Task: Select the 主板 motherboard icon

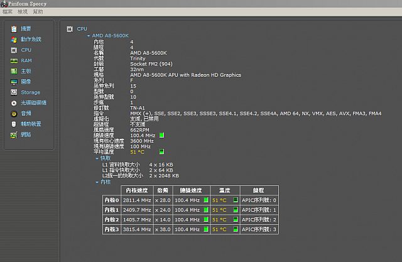Action: [14, 71]
